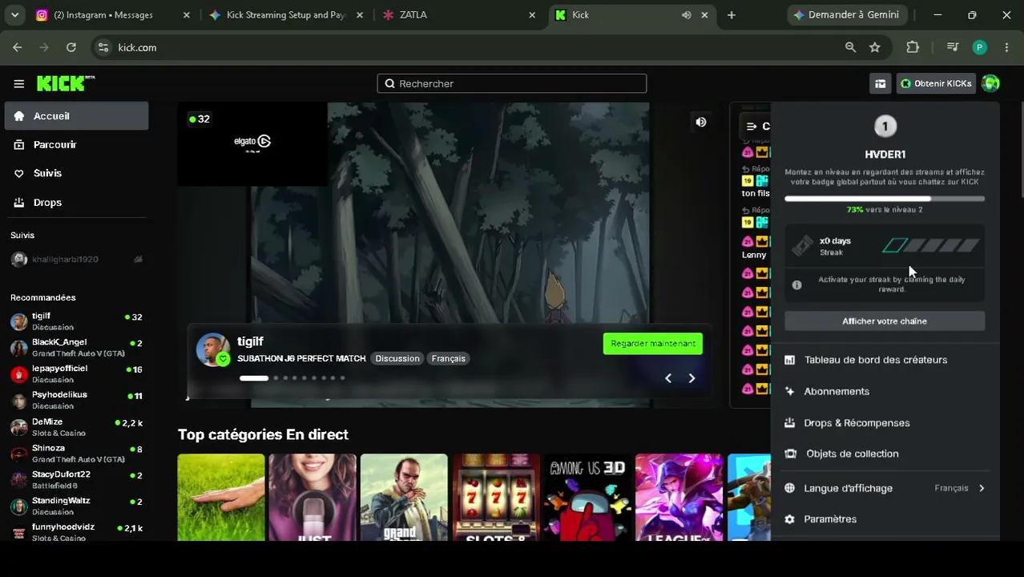
Task: Open recommended channel lepapyofficiel
Action: (x=77, y=373)
